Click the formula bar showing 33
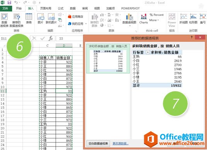This screenshot has height=150, width=207. tap(70, 38)
